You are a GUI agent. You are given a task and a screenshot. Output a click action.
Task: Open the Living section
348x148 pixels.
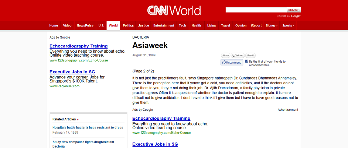pos(211,25)
